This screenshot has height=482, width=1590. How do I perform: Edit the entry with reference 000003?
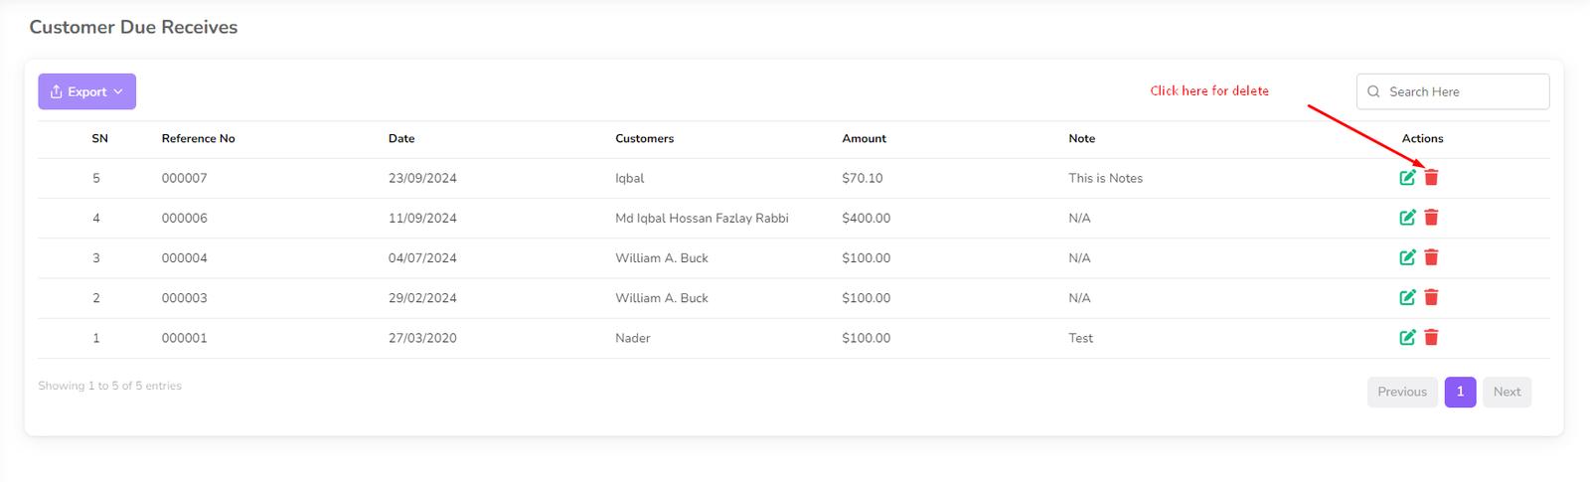click(1407, 297)
